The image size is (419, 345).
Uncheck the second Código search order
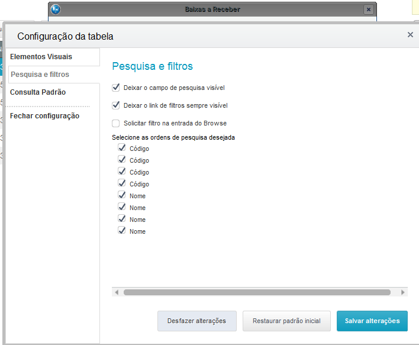(122, 160)
